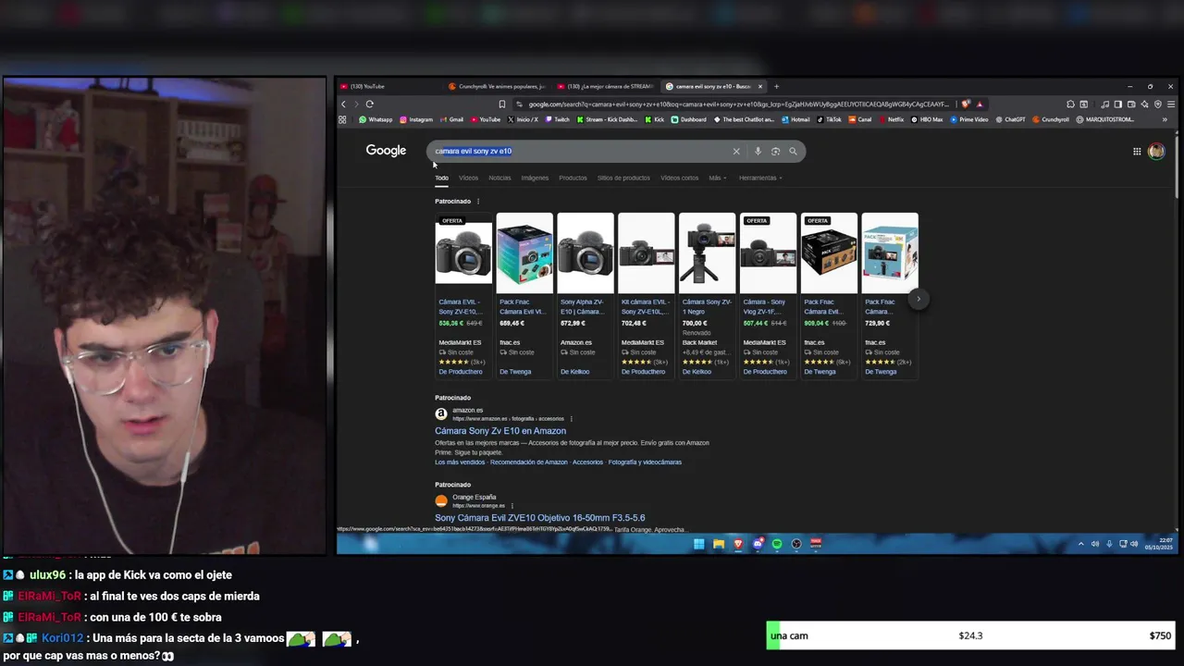Open the 659,45 € Pack Fnac product

[524, 294]
